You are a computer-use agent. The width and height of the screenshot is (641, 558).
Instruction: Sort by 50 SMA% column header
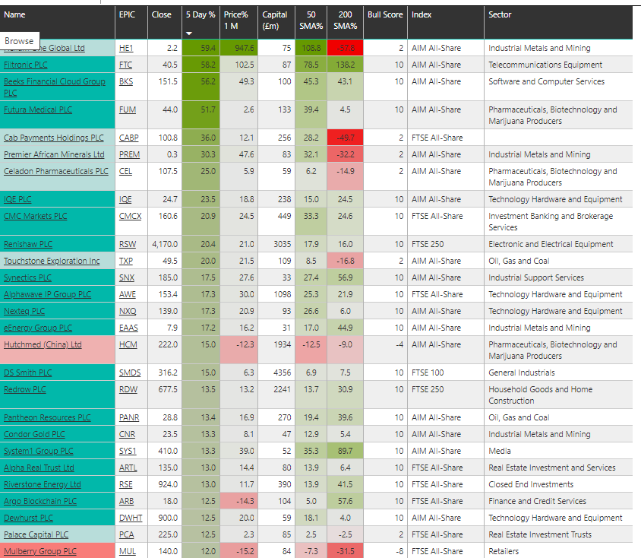311,21
